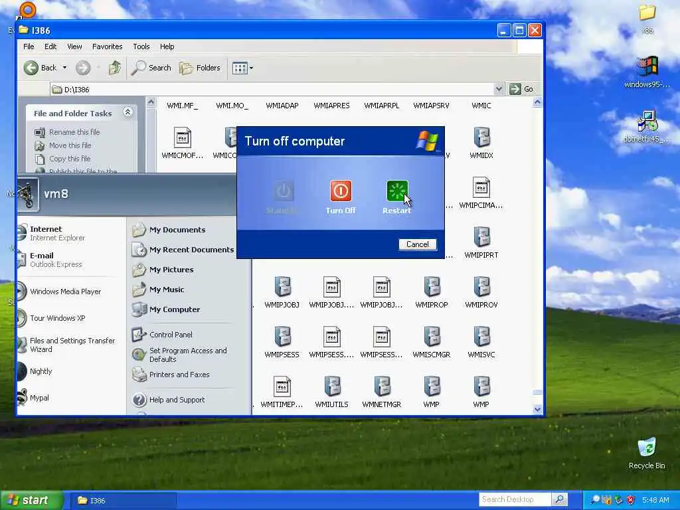Select the WMIDX file icon
Screen dimensions: 680x510
(481, 138)
